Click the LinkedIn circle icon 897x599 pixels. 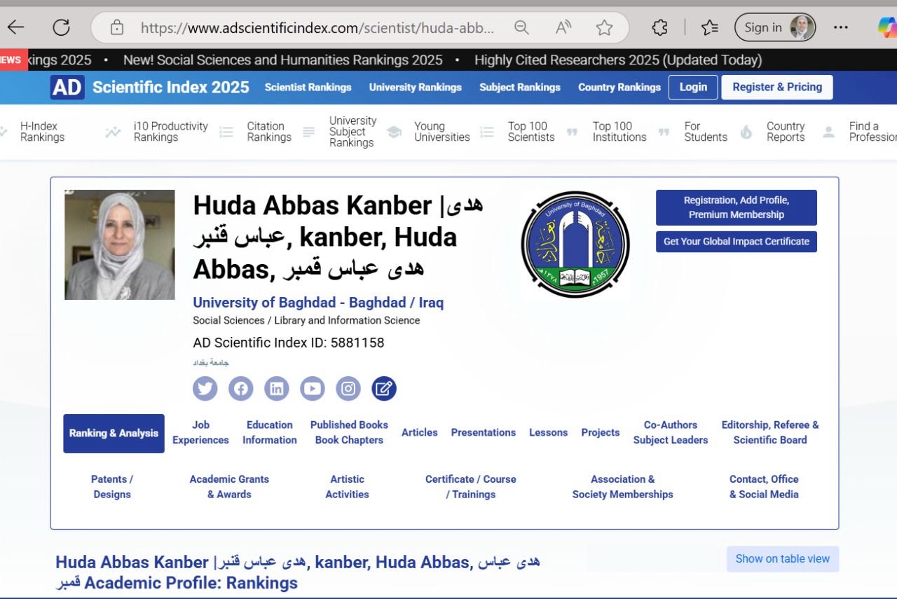tap(277, 389)
